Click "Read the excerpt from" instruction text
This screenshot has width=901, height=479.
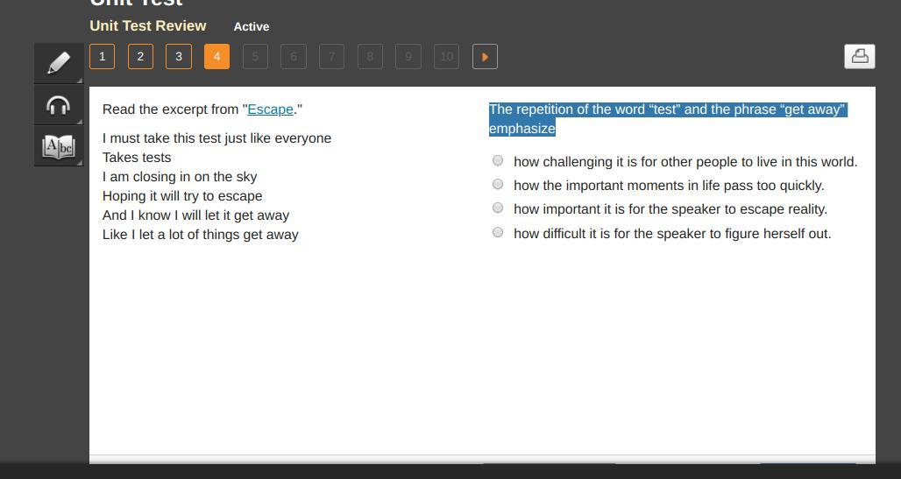pyautogui.click(x=171, y=109)
